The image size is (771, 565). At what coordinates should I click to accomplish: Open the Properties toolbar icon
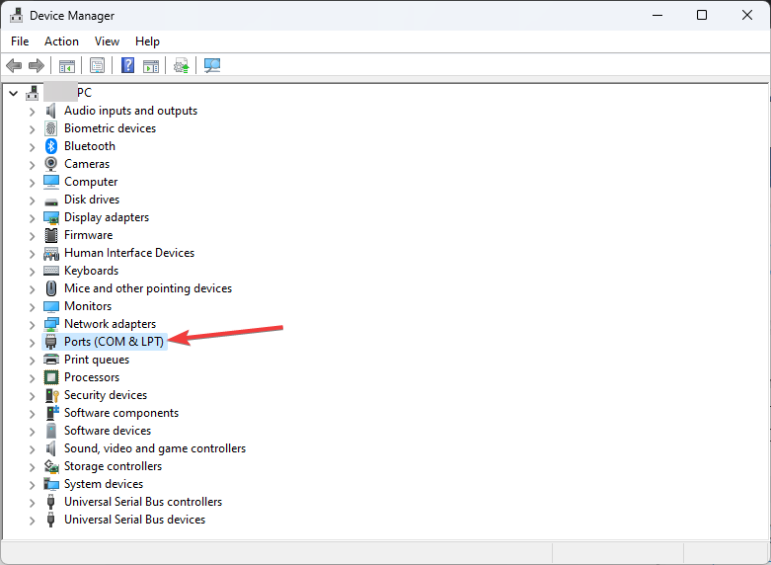pos(97,65)
